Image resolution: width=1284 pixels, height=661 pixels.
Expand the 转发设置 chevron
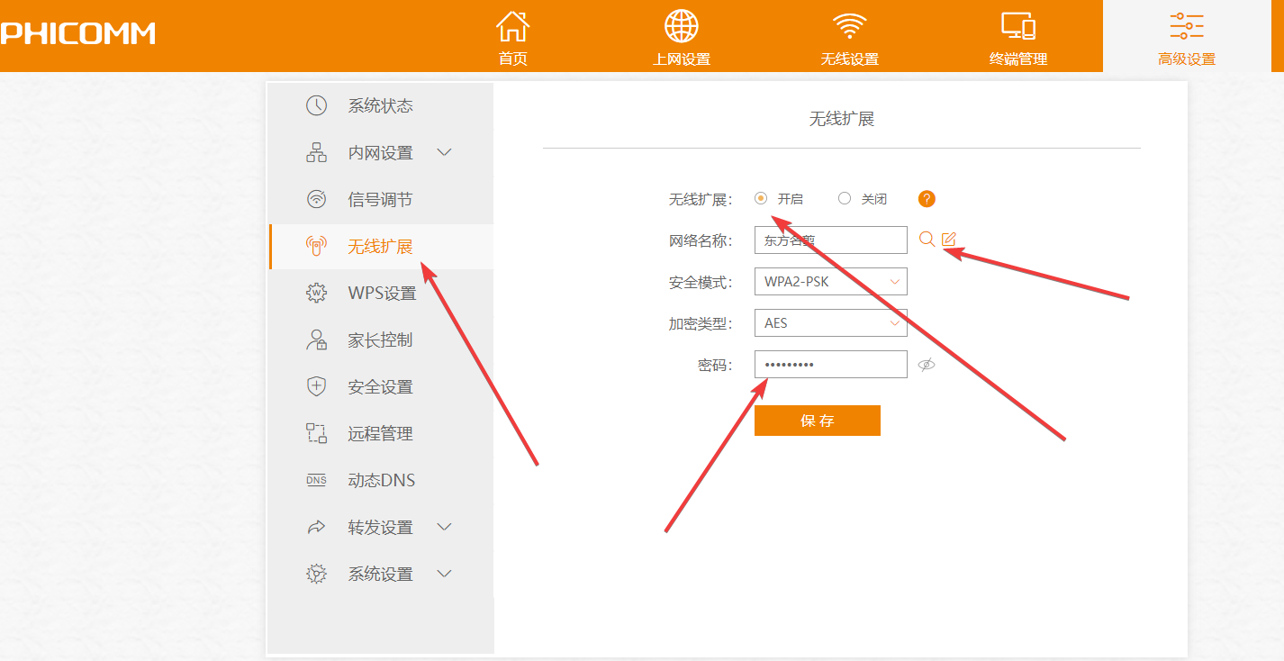444,526
